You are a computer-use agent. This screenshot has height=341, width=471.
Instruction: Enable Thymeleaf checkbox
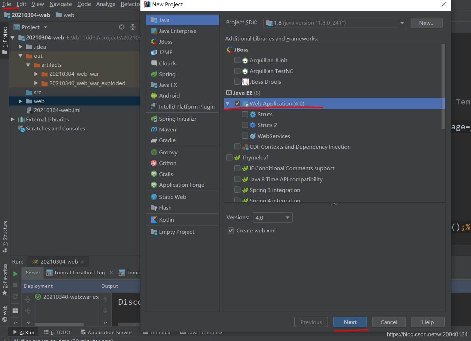tap(229, 157)
